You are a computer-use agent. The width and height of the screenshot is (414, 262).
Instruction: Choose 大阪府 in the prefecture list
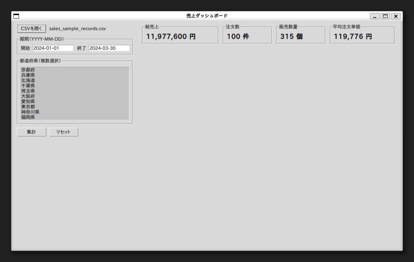pyautogui.click(x=28, y=96)
